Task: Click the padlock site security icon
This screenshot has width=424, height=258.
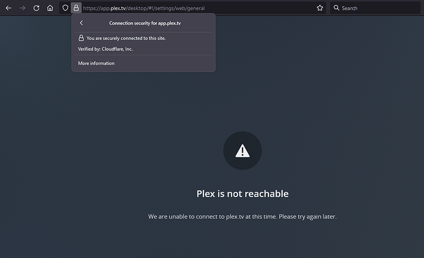Action: coord(76,8)
